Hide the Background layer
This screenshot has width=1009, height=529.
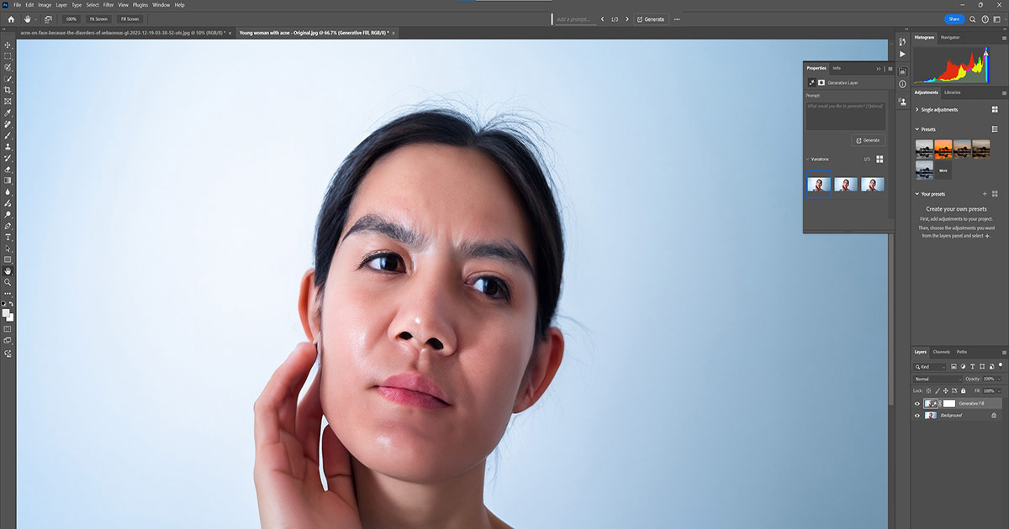917,415
